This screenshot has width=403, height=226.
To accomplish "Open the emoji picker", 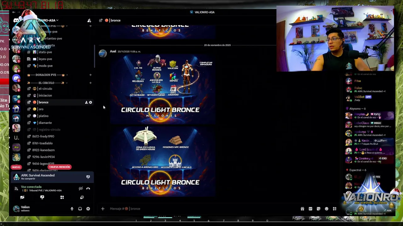I will 326,209.
